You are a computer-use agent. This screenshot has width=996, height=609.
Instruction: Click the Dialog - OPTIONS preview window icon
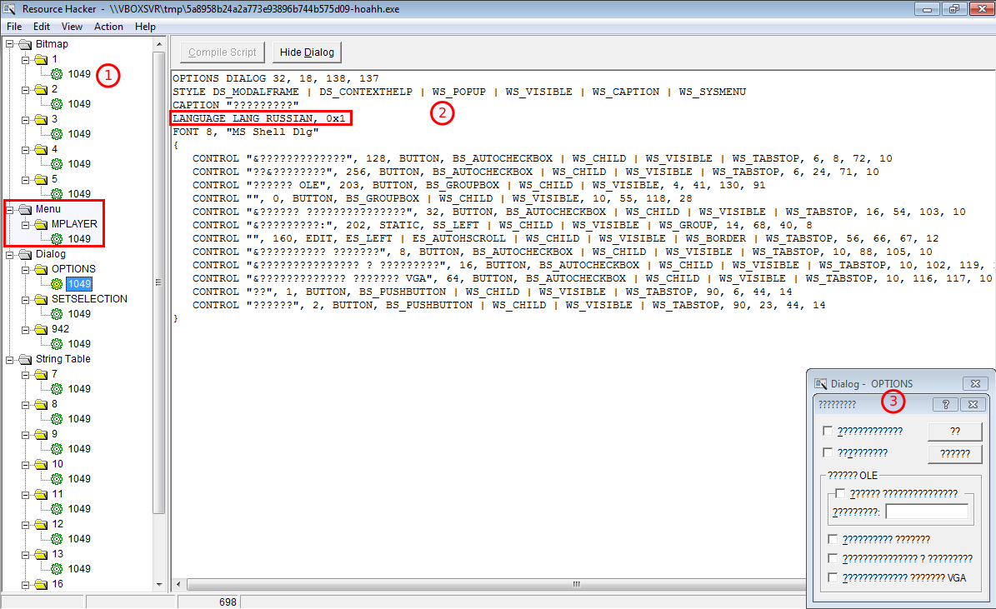[x=819, y=384]
